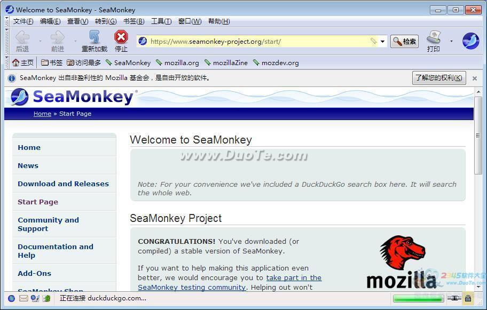Open the 文件(F) menu

click(x=23, y=21)
